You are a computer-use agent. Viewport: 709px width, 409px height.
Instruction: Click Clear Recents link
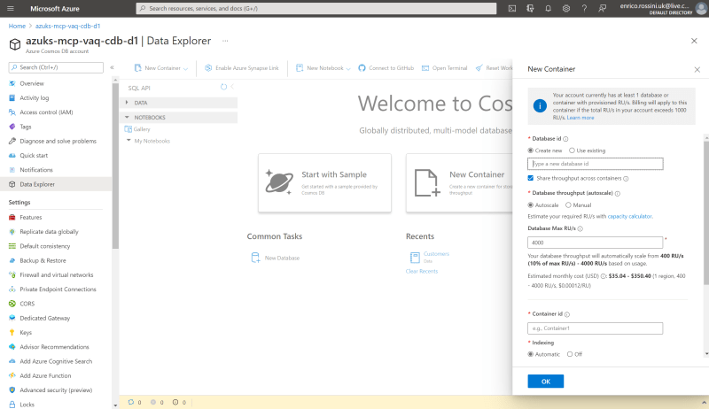tap(422, 271)
